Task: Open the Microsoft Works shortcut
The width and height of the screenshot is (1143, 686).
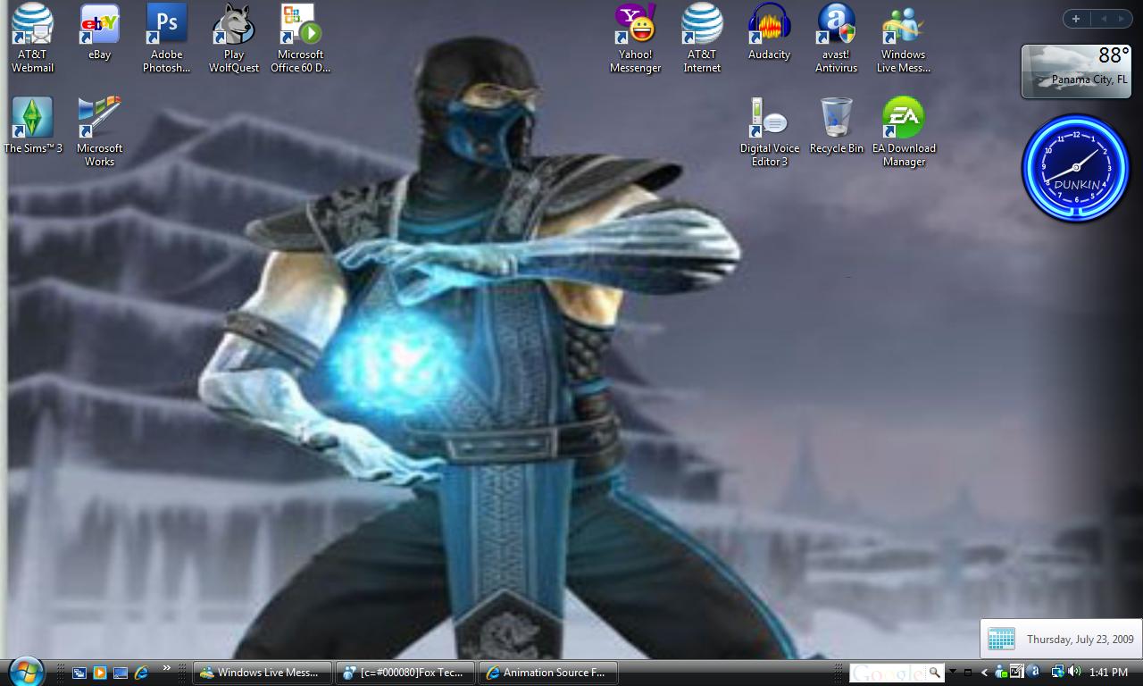Action: [99, 131]
